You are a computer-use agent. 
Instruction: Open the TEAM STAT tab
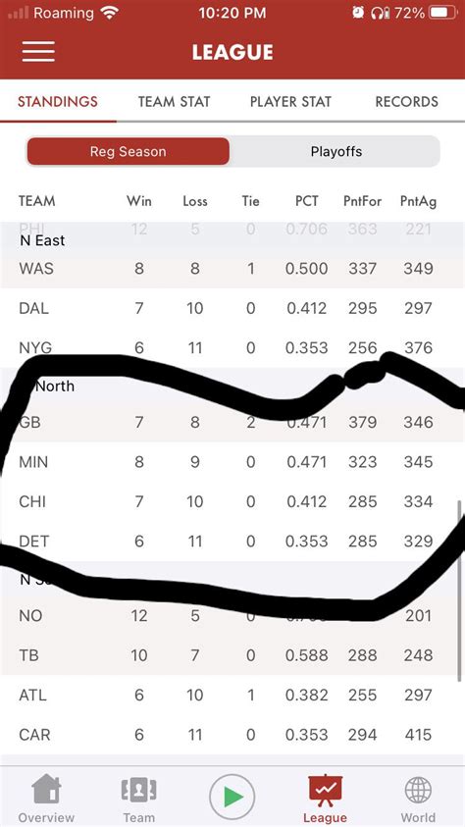click(x=174, y=102)
